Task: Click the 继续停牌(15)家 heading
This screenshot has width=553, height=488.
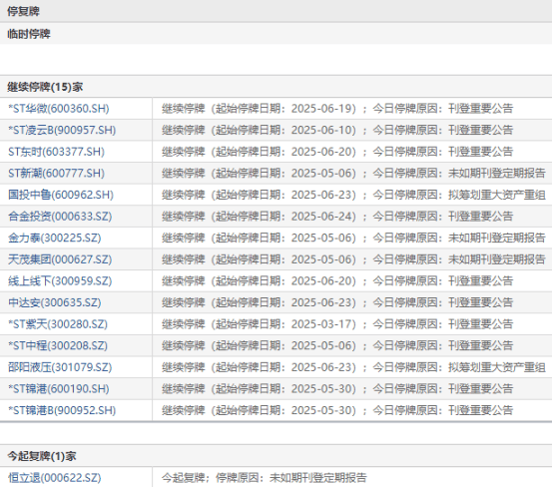Action: pos(45,87)
